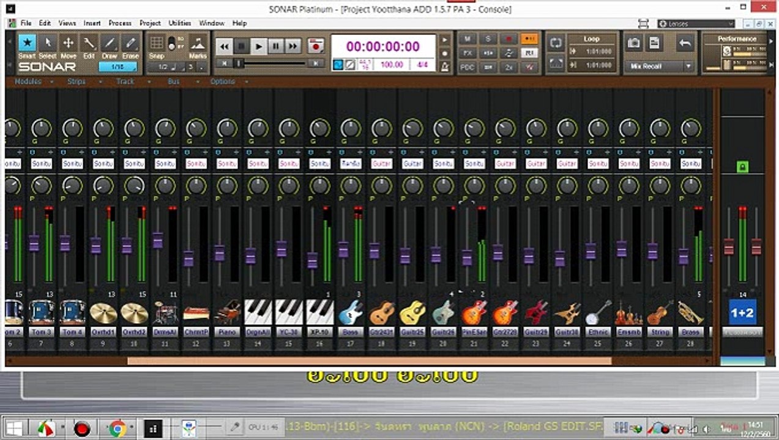Click the Piano strip grand piano icon
This screenshot has height=440, width=779.
click(227, 312)
